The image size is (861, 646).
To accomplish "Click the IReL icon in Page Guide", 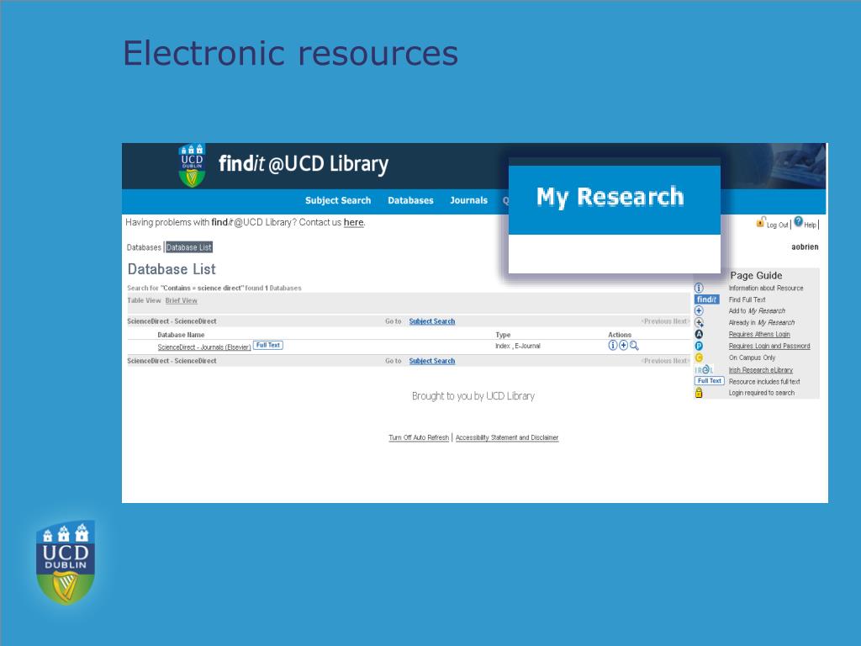I will coord(705,370).
